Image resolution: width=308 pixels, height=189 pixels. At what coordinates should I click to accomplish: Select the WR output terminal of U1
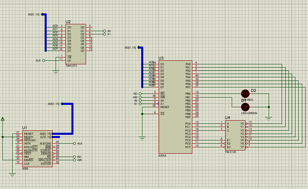74,160
